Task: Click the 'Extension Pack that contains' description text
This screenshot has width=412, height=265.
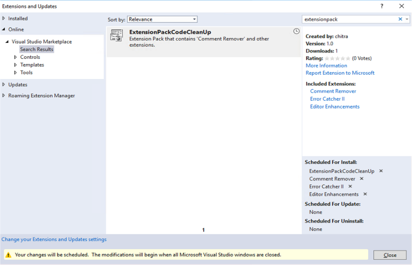Action: point(199,42)
